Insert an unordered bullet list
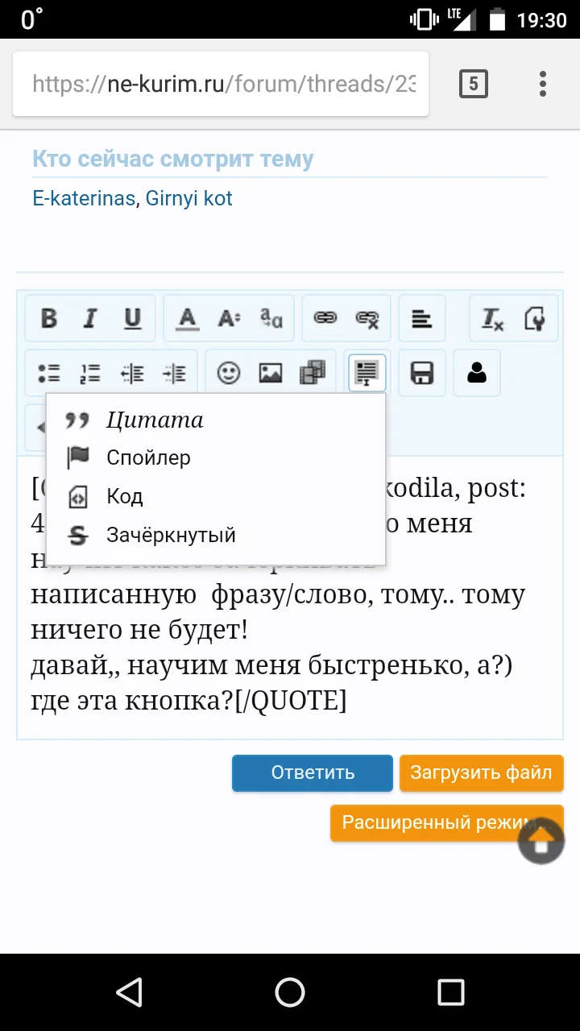580x1031 pixels. pos(49,373)
